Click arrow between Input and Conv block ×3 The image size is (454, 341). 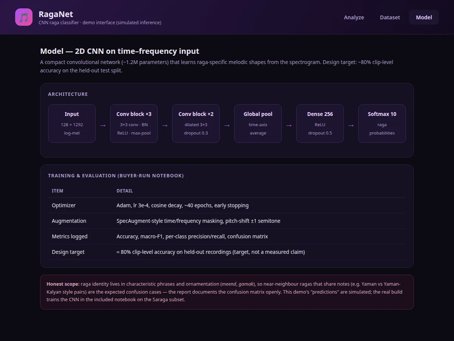[x=103, y=125]
